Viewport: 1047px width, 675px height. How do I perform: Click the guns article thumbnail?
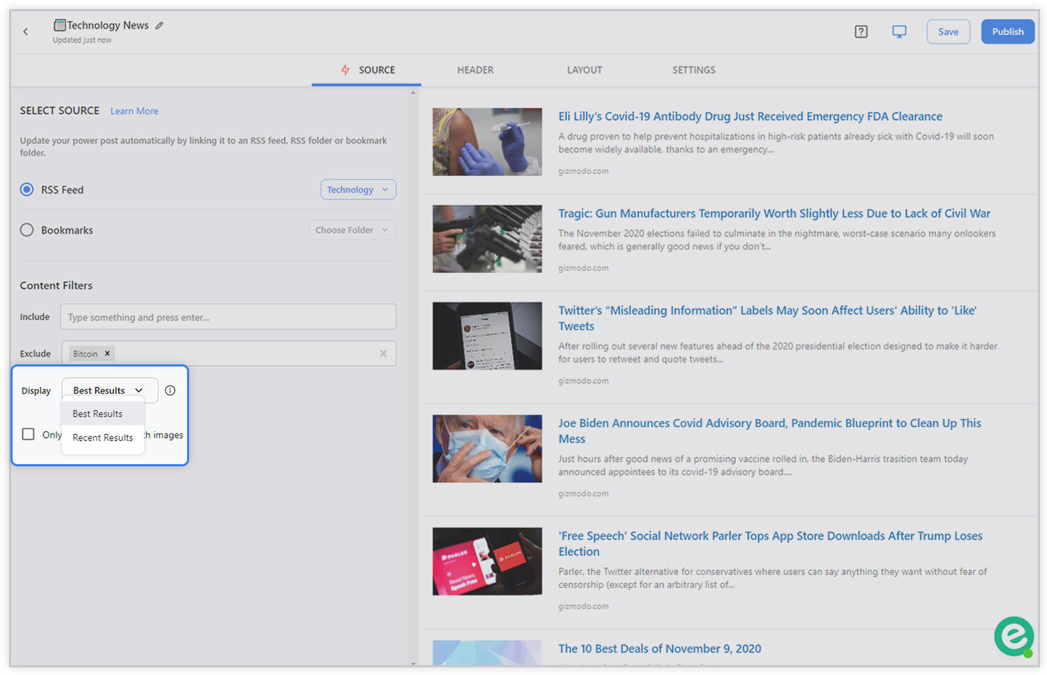[x=487, y=239]
